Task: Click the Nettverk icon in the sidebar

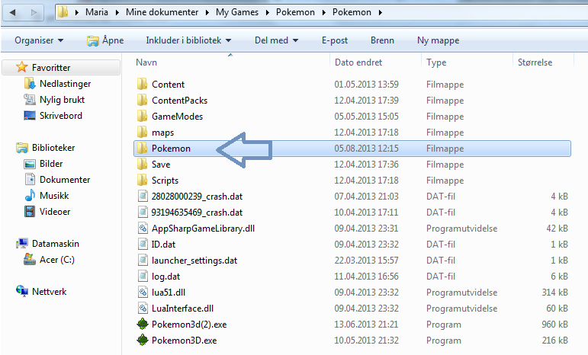Action: [x=22, y=291]
